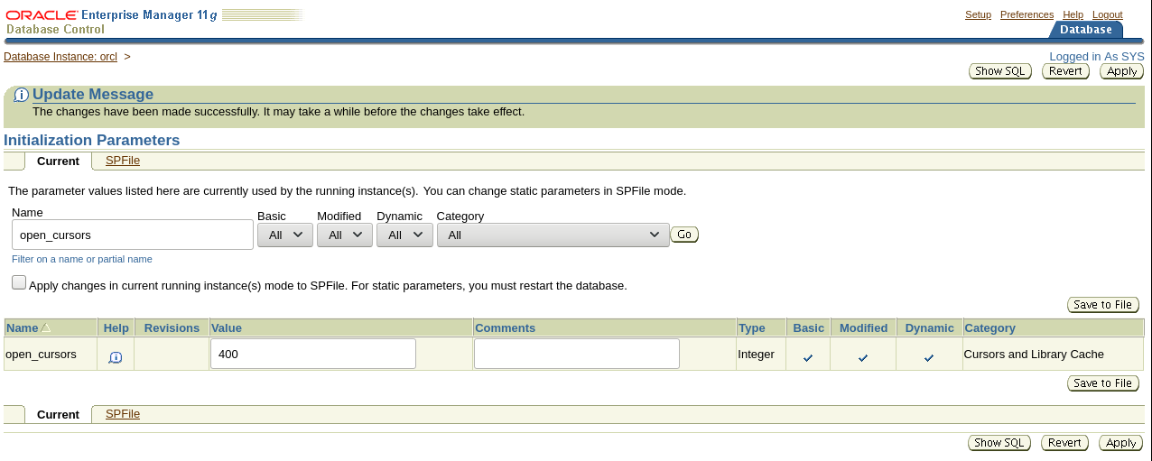1152x461 pixels.
Task: Click the bottom Revert button
Action: point(1064,443)
